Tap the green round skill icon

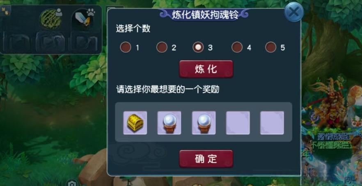click(50, 19)
